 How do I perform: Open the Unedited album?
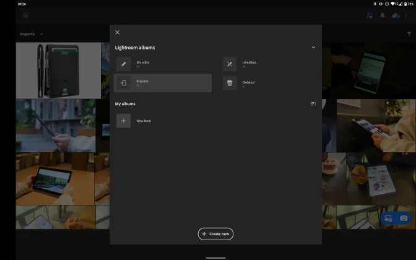coord(269,64)
